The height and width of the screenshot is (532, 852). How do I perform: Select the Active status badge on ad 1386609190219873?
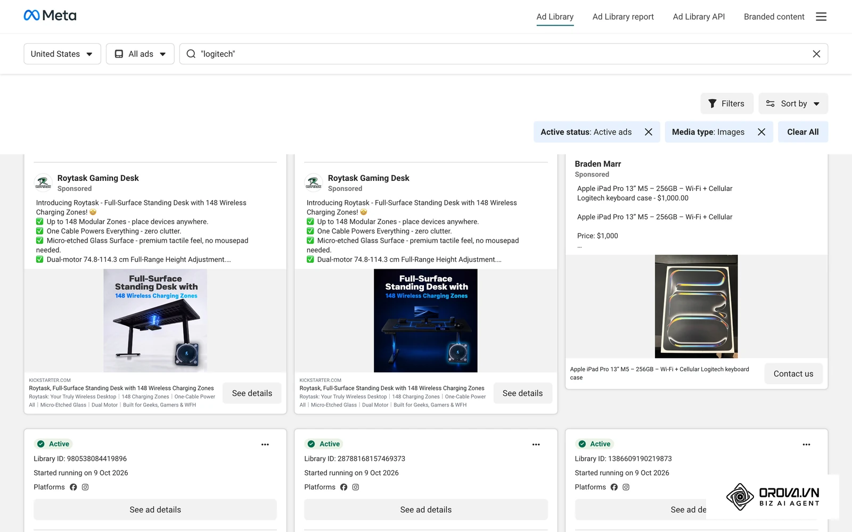coord(595,444)
